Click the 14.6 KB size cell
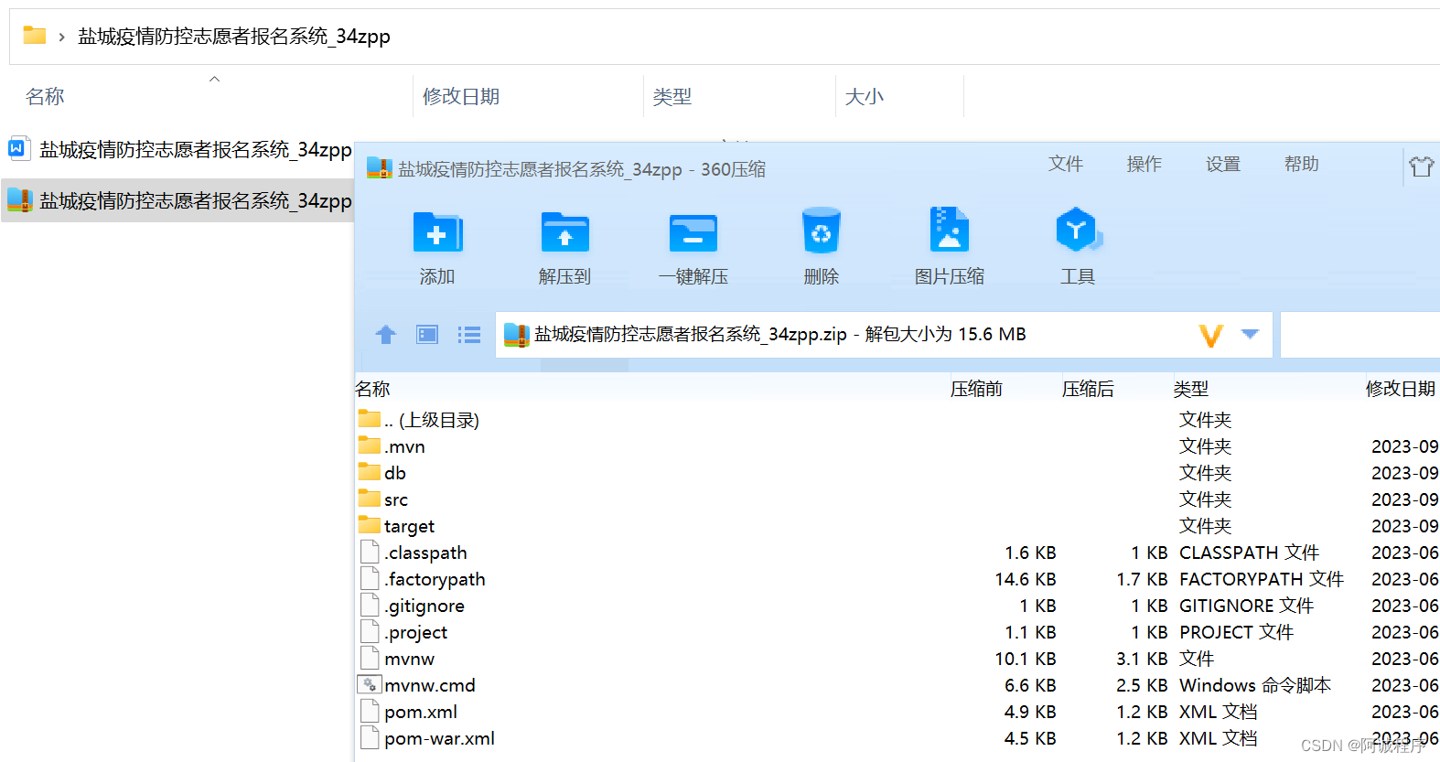The width and height of the screenshot is (1440, 762). point(1026,579)
